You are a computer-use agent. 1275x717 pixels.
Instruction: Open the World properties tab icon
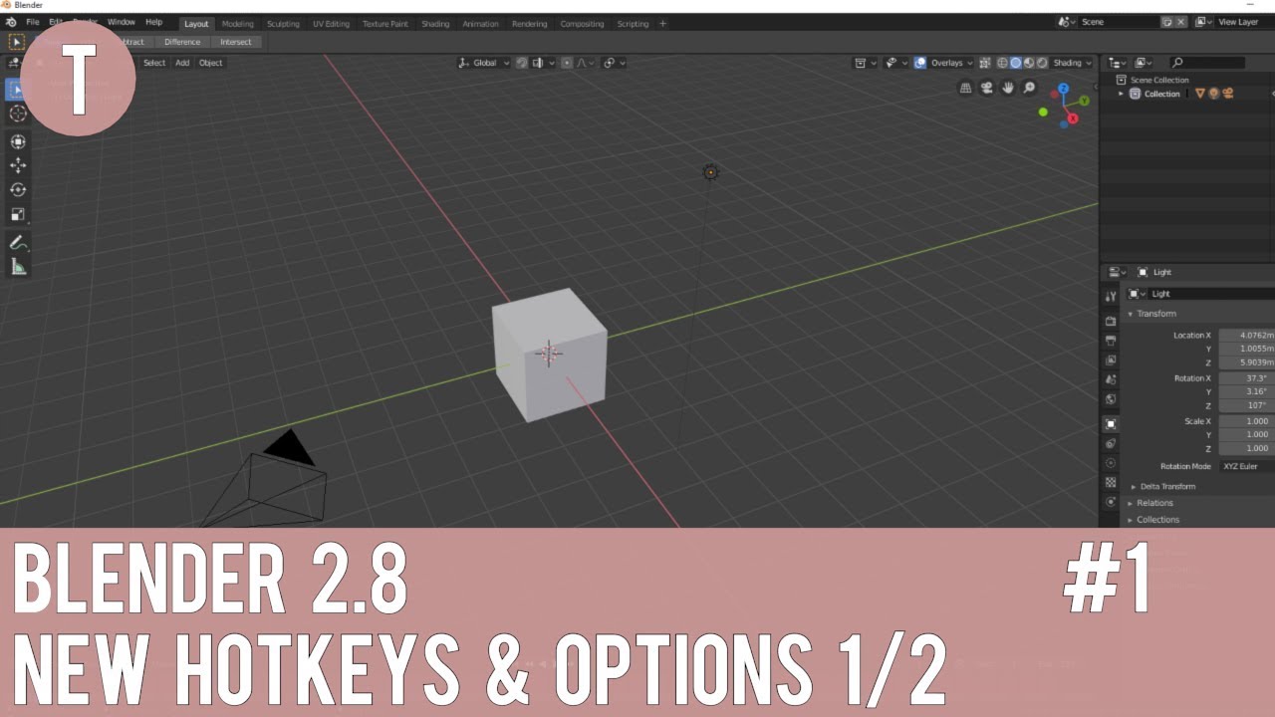pyautogui.click(x=1111, y=399)
